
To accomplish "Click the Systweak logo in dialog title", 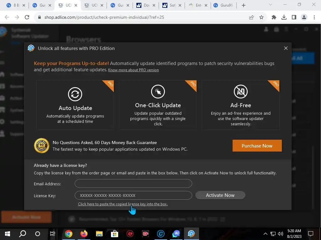I will 31,48.
